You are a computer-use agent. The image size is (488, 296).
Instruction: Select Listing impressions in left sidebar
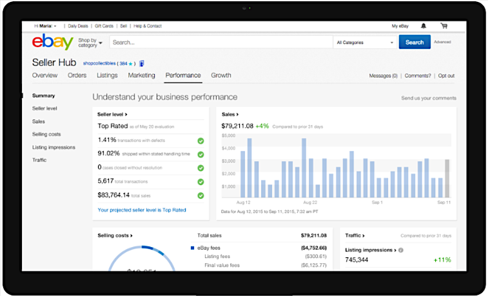[x=54, y=147]
